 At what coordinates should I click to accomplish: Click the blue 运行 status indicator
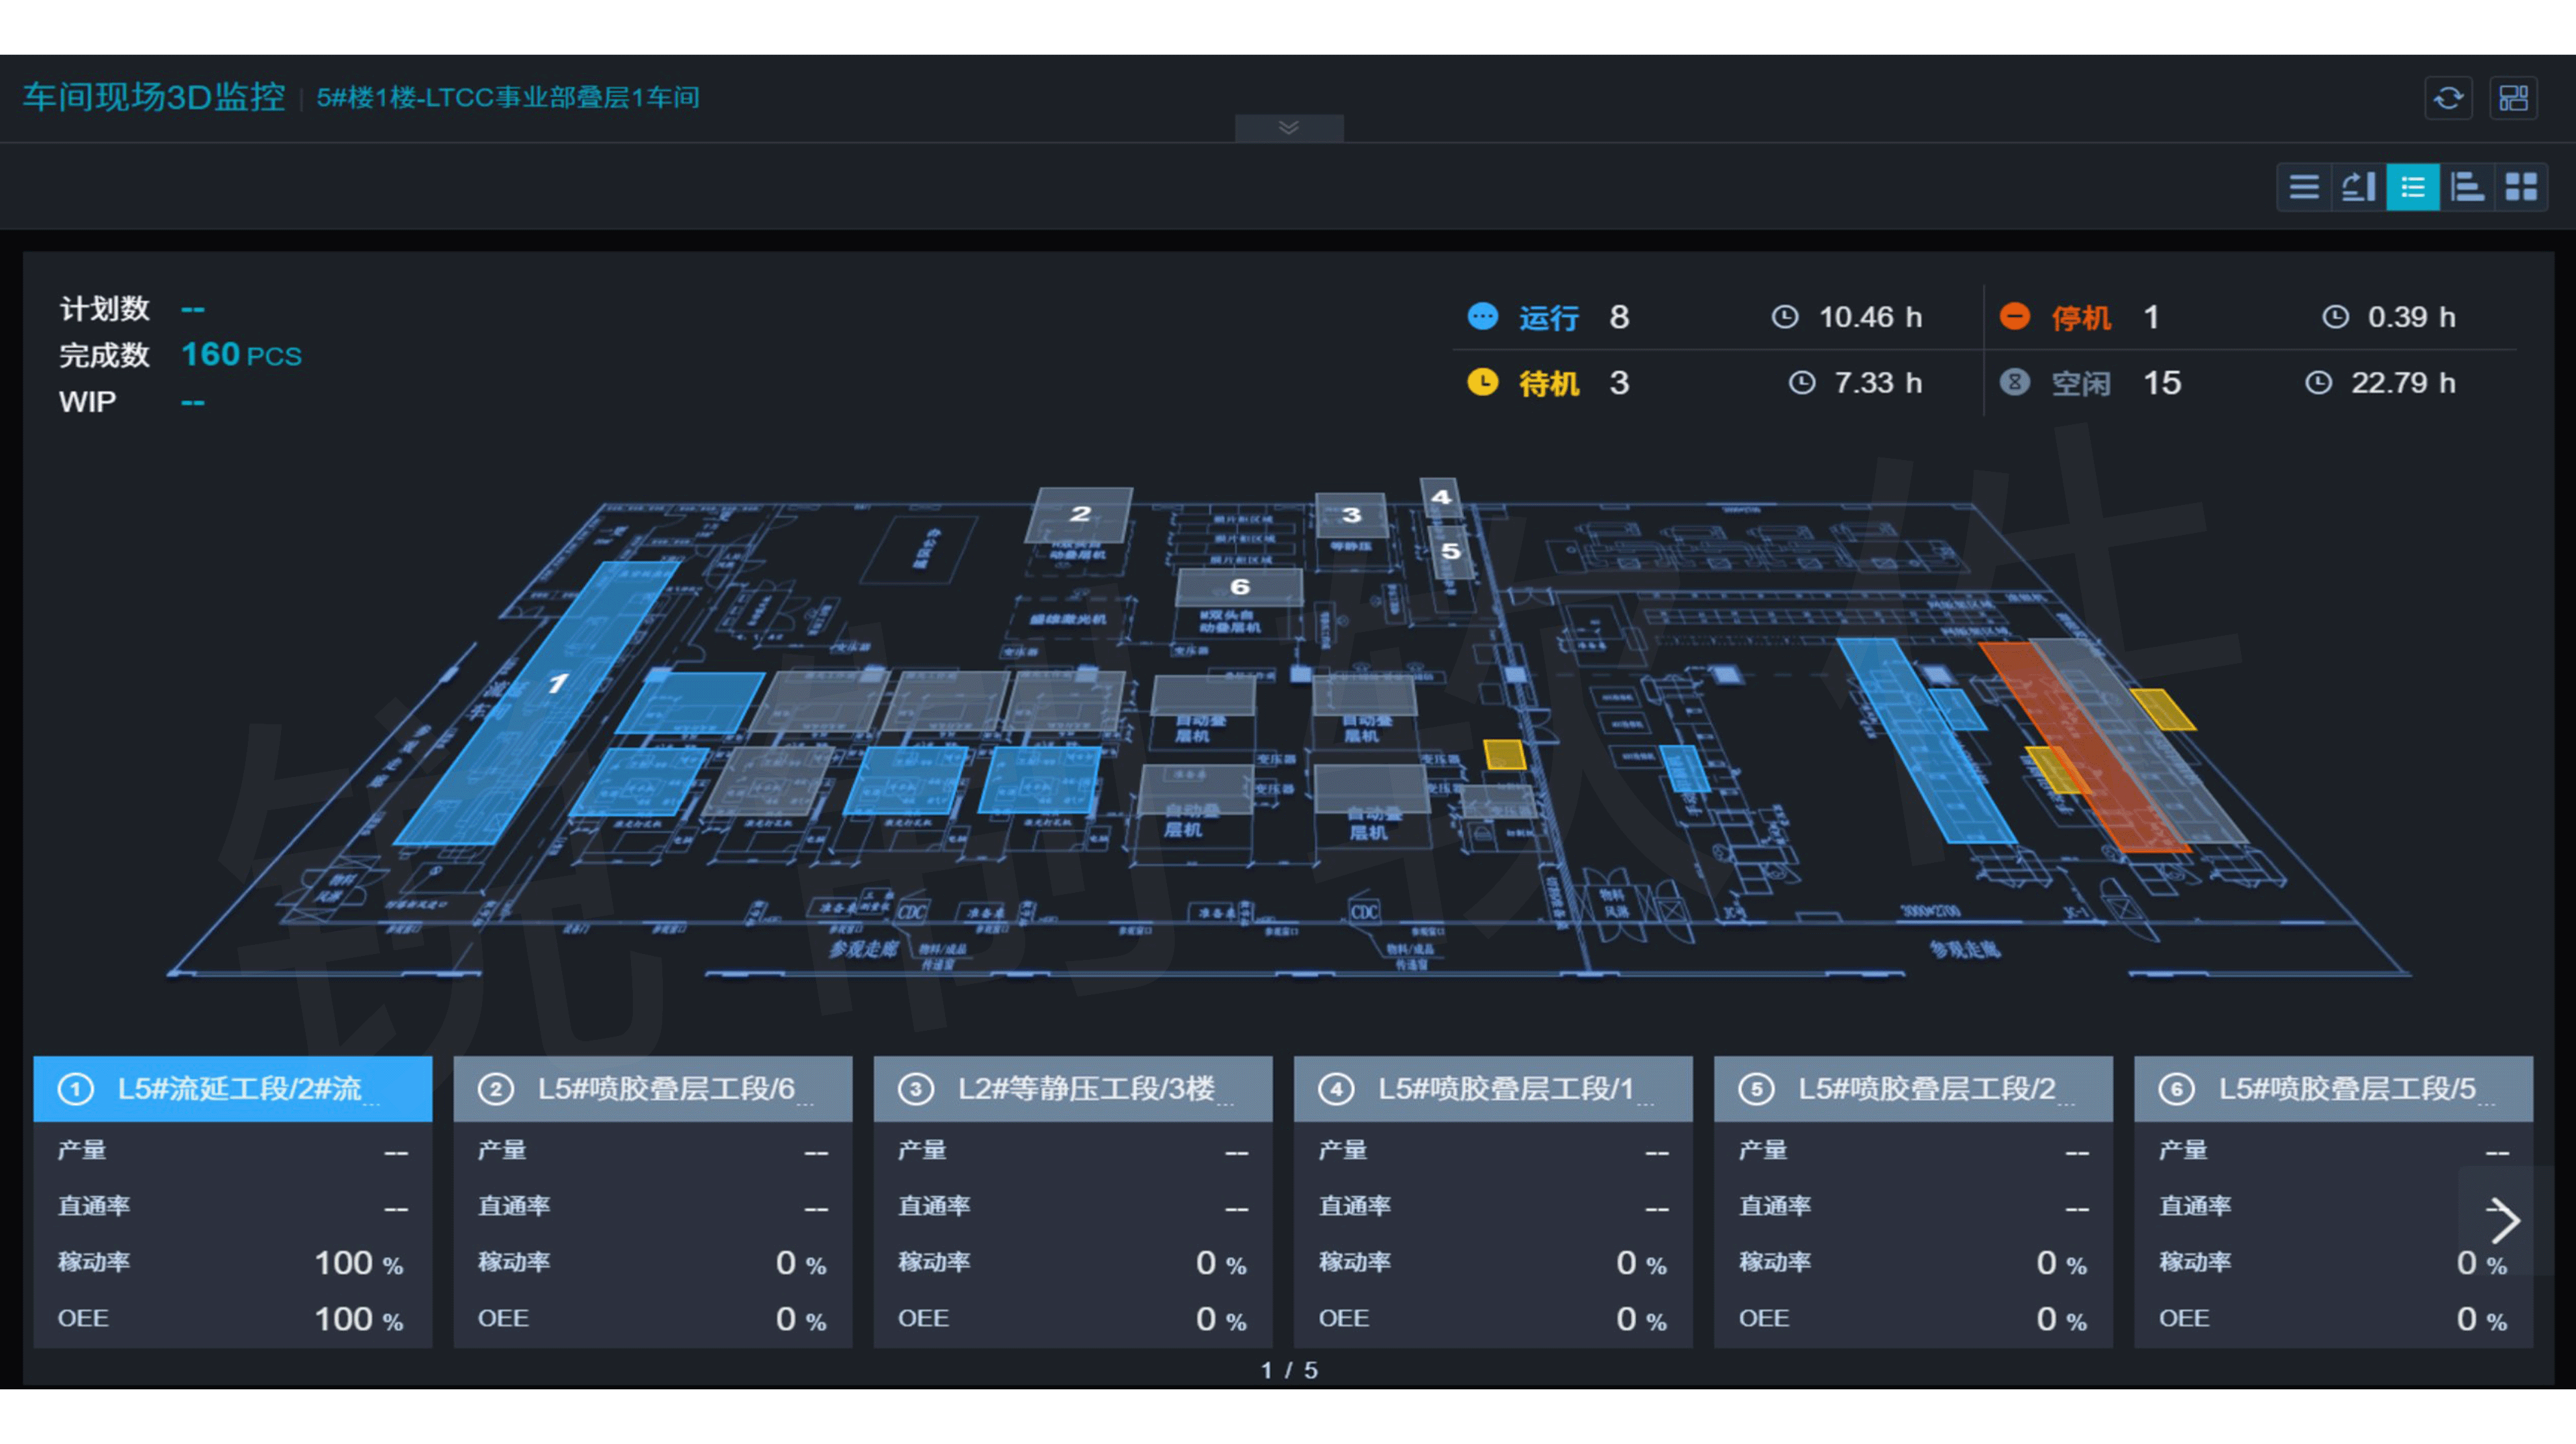click(x=1482, y=317)
